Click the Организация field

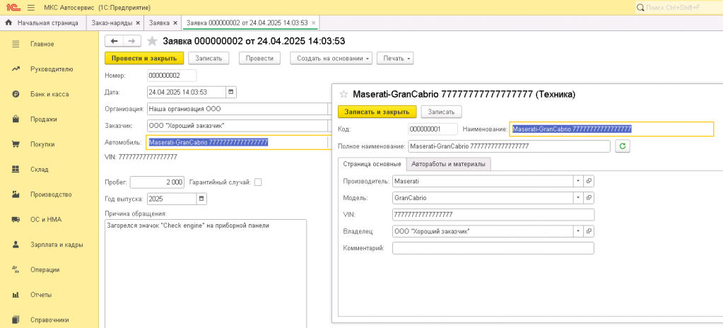237,109
